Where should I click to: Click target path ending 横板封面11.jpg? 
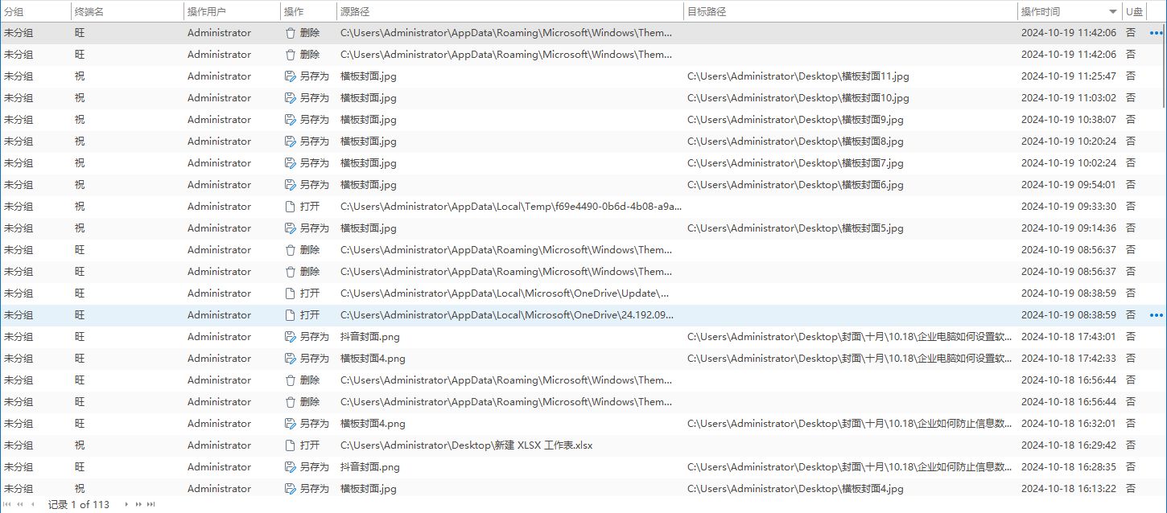(798, 76)
